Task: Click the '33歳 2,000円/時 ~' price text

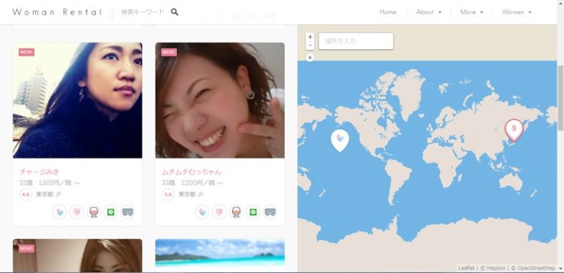Action: pyautogui.click(x=192, y=183)
